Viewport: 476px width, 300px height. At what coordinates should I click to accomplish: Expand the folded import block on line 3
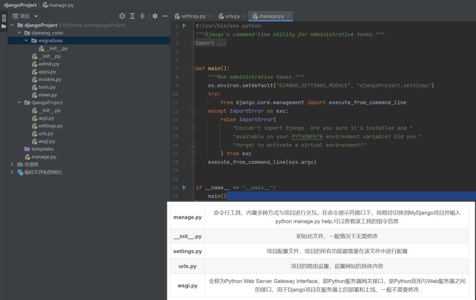tap(193, 43)
